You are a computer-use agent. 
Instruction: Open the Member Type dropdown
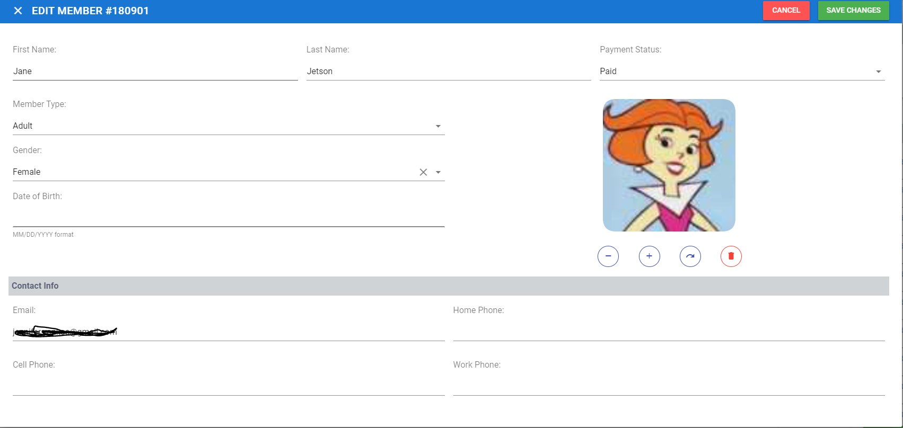point(229,126)
